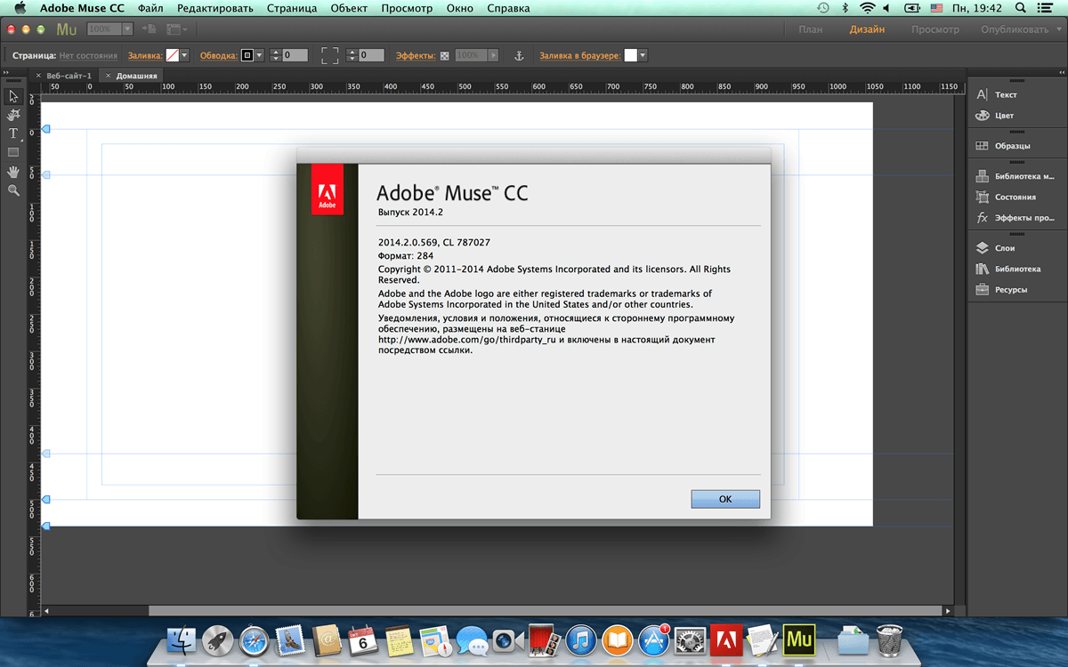Open the Библиотека м... widgets panel
The width and height of the screenshot is (1068, 667).
click(1015, 176)
